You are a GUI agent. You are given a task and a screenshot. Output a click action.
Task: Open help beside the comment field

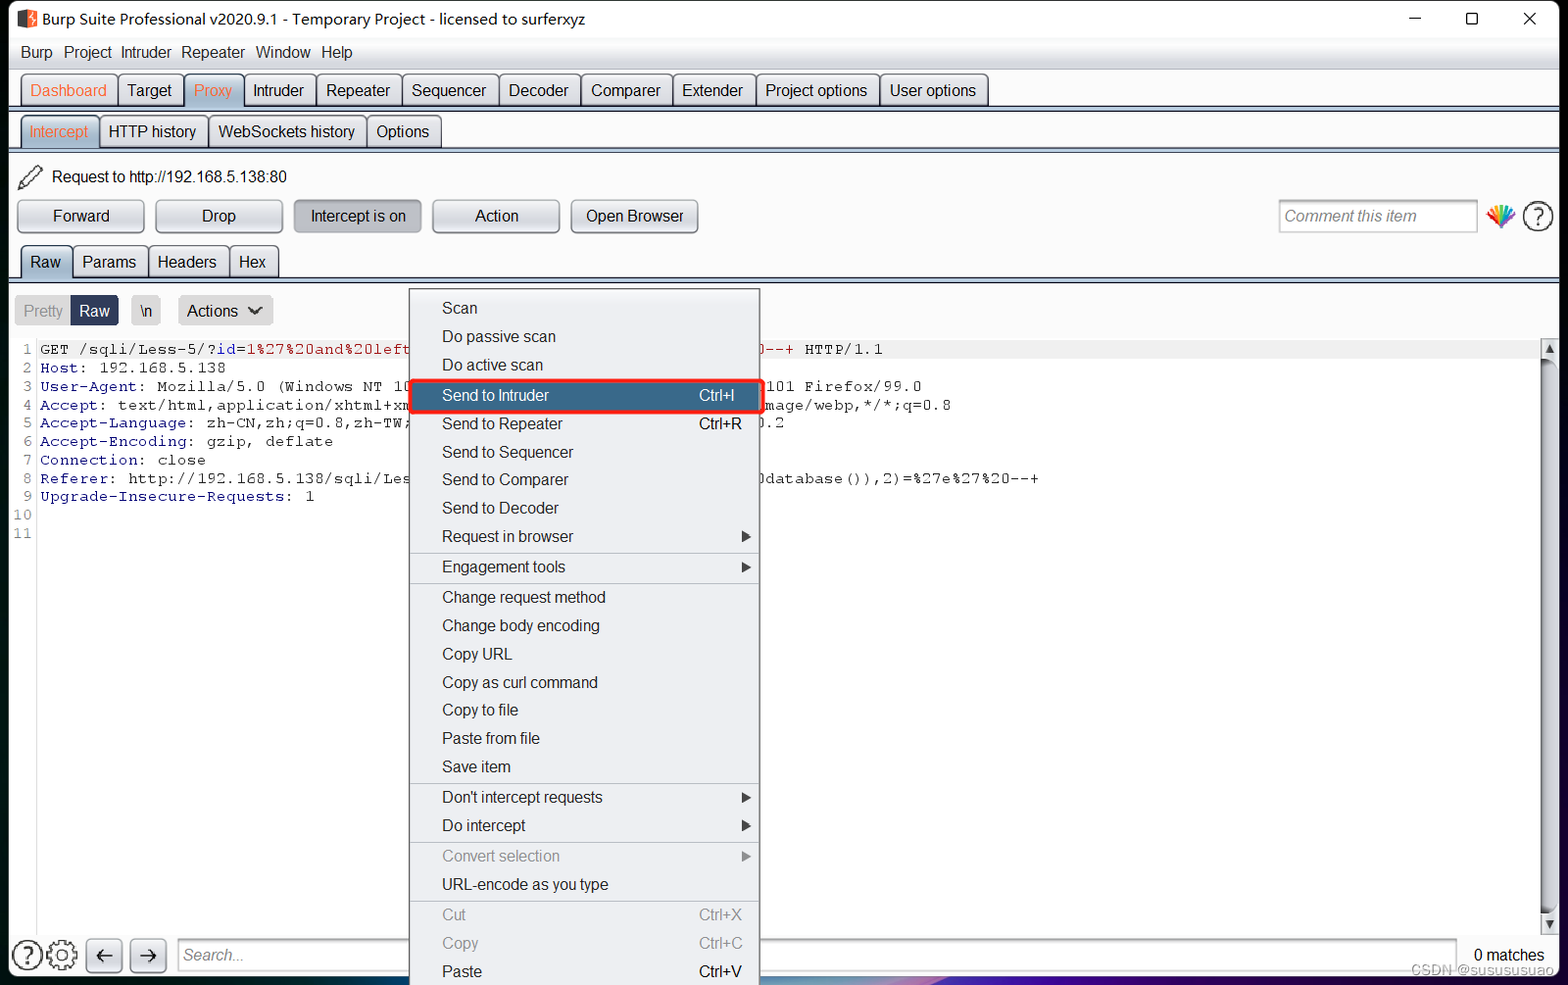(1538, 216)
